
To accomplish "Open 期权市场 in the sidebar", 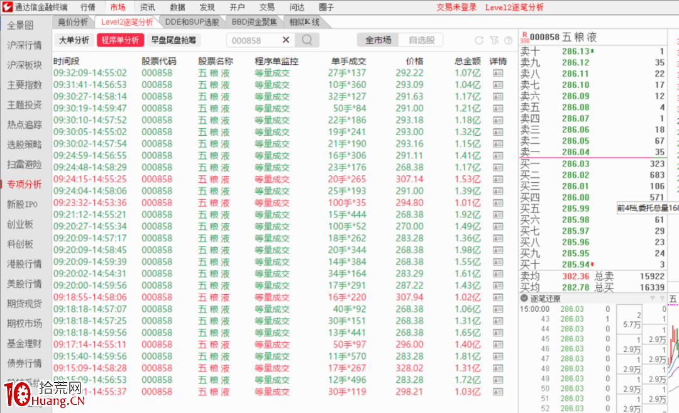I will point(25,324).
